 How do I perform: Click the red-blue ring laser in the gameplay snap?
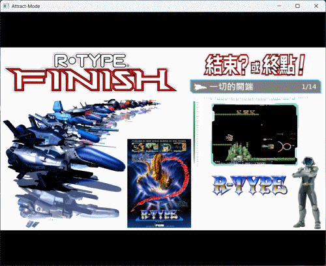tap(285, 147)
